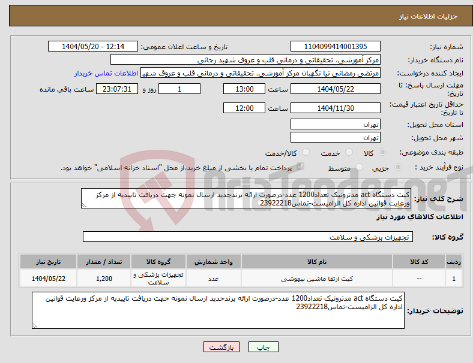
Task: Click the delivery city تهران field
Action: (336, 138)
